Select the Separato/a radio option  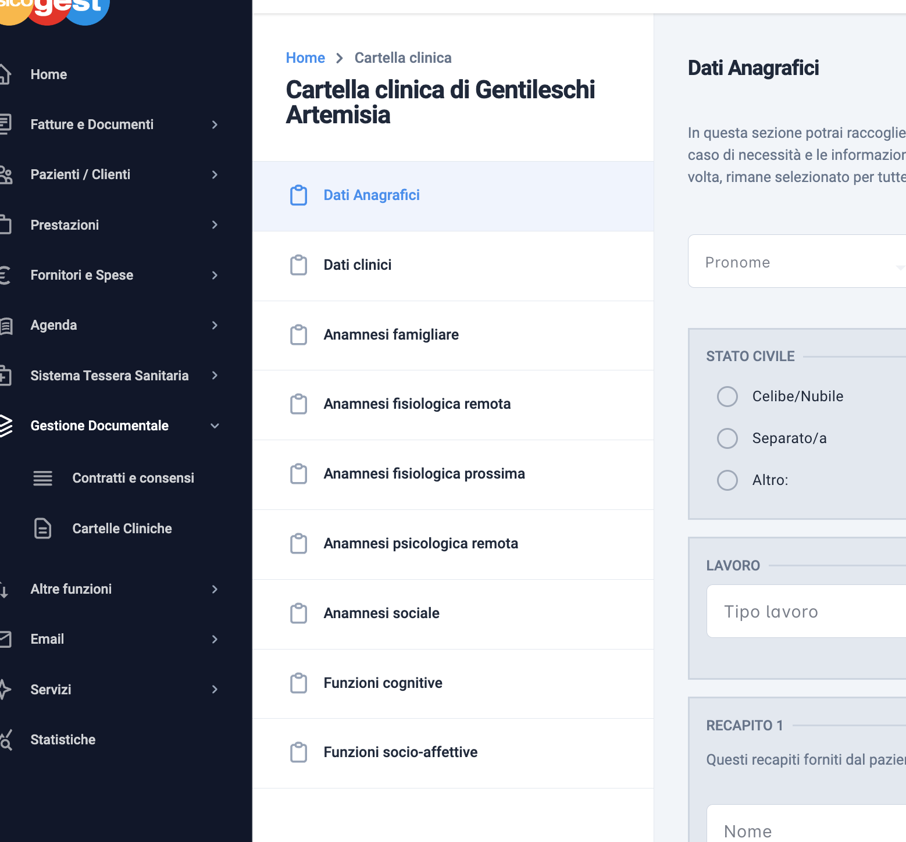pyautogui.click(x=727, y=438)
